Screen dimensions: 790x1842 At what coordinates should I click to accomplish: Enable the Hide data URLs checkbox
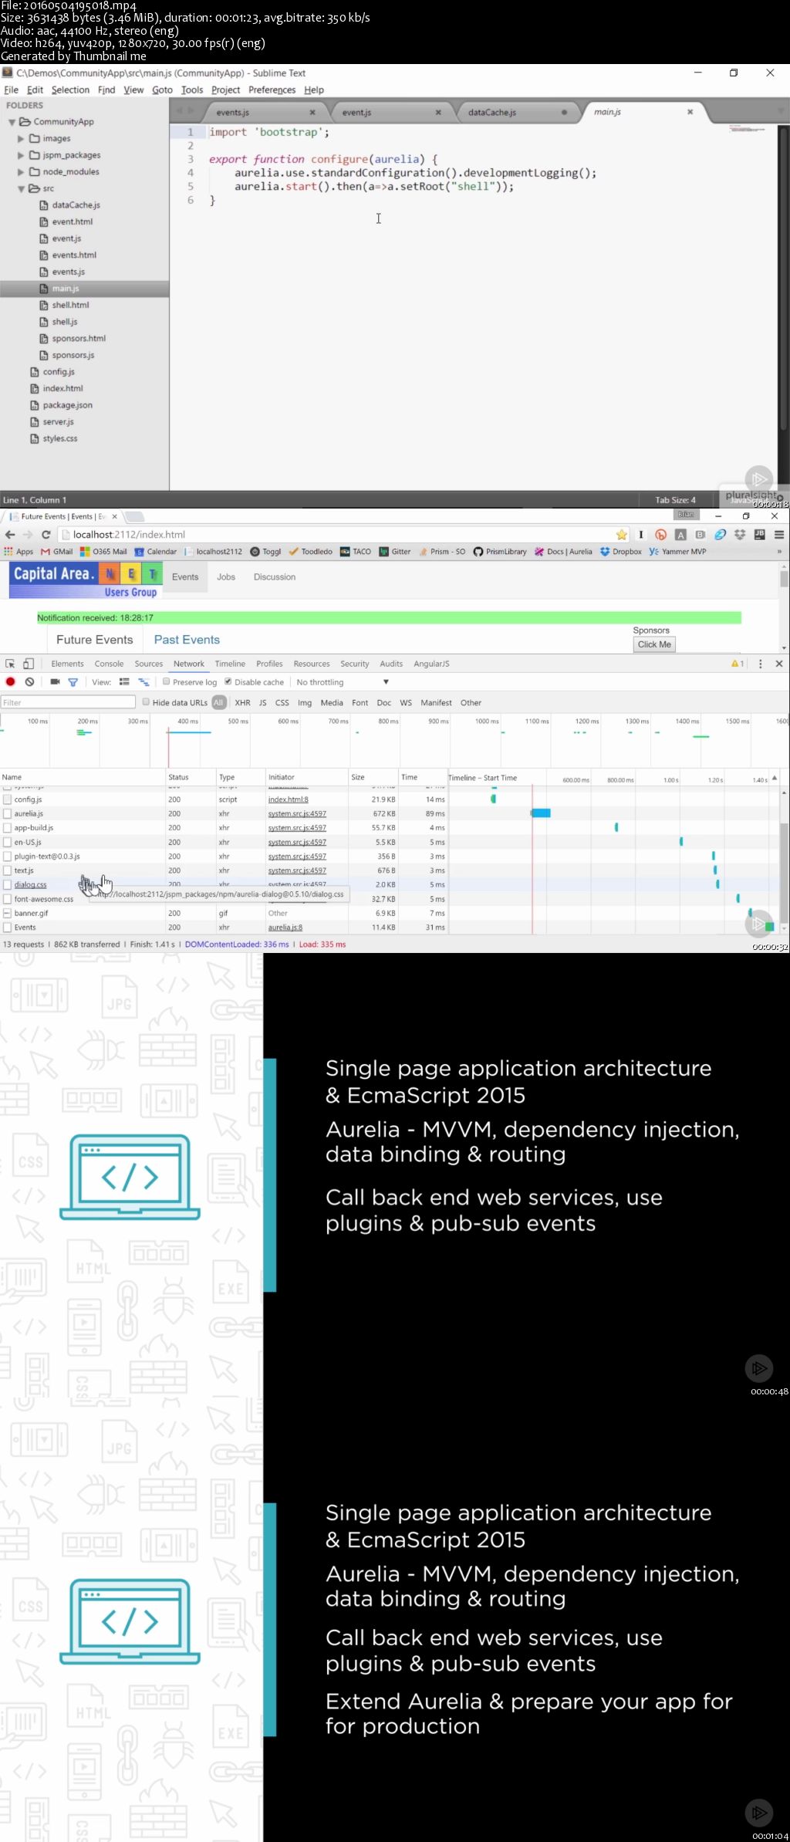pos(146,702)
